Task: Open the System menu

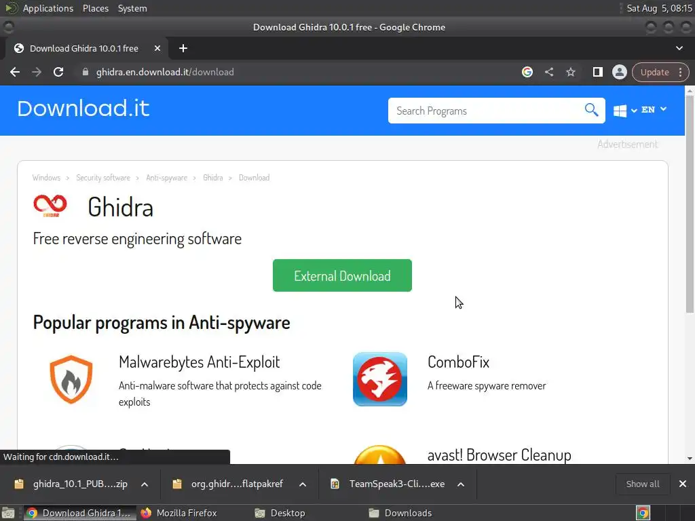Action: (x=132, y=8)
